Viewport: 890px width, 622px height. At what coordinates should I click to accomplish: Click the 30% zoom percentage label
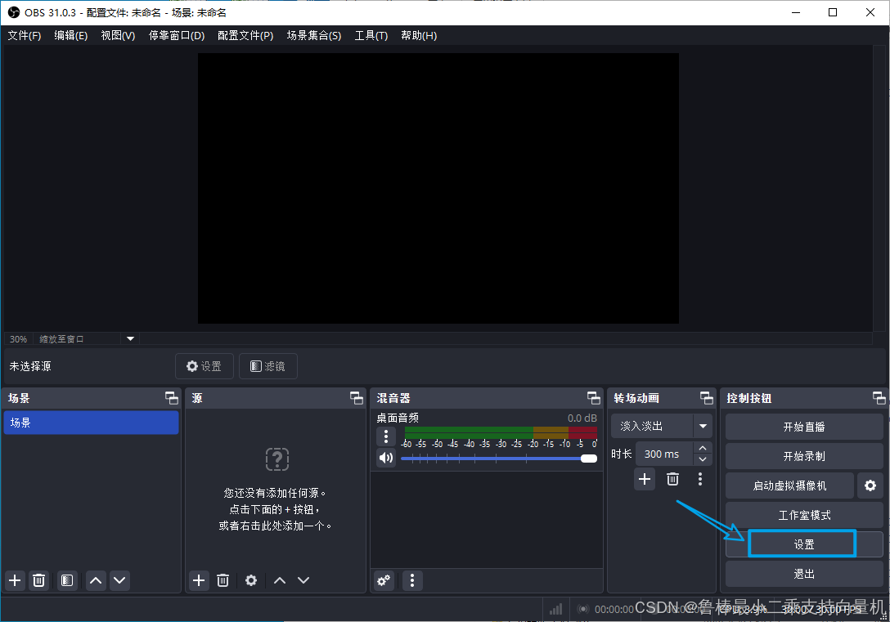coord(18,339)
